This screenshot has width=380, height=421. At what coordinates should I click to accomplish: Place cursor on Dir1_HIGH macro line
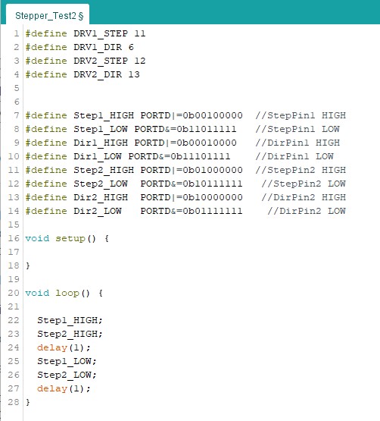pyautogui.click(x=131, y=143)
